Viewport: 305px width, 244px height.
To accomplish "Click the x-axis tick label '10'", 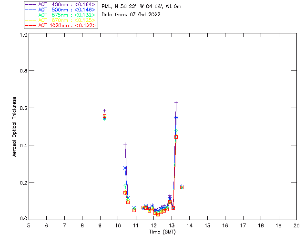I will (x=118, y=225).
